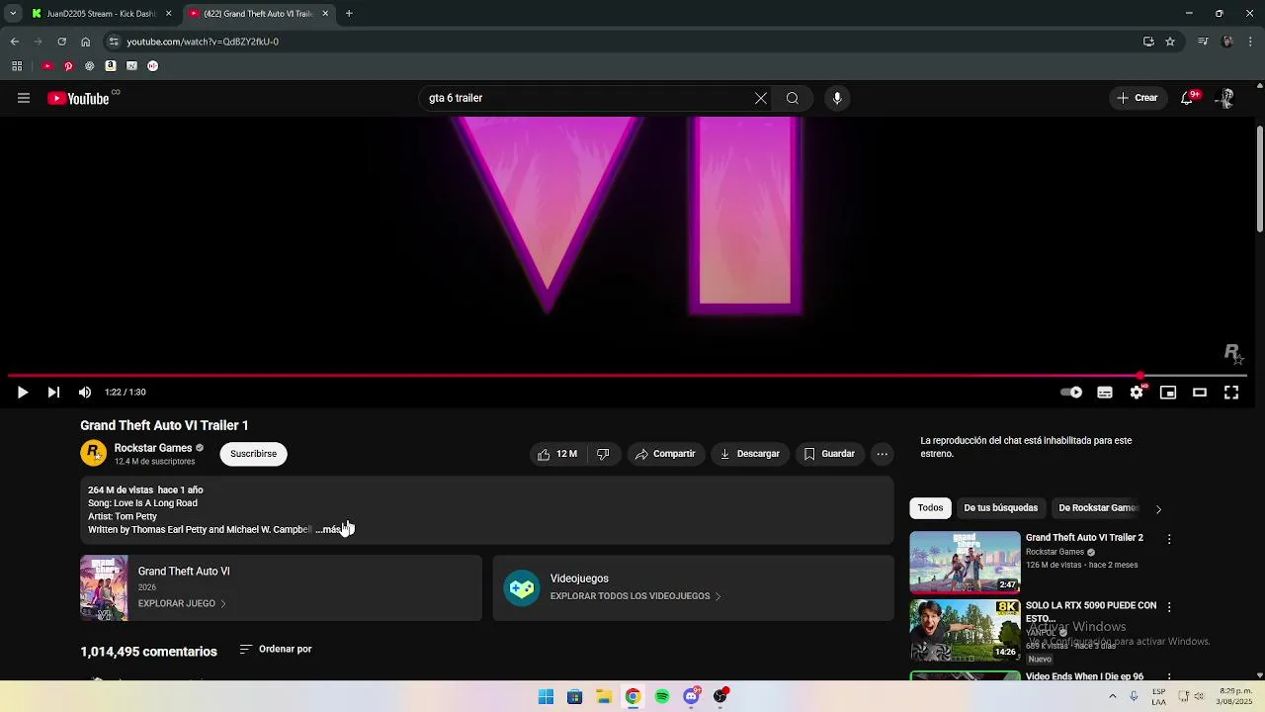Mute the video volume
Viewport: 1265px width, 712px height.
85,393
